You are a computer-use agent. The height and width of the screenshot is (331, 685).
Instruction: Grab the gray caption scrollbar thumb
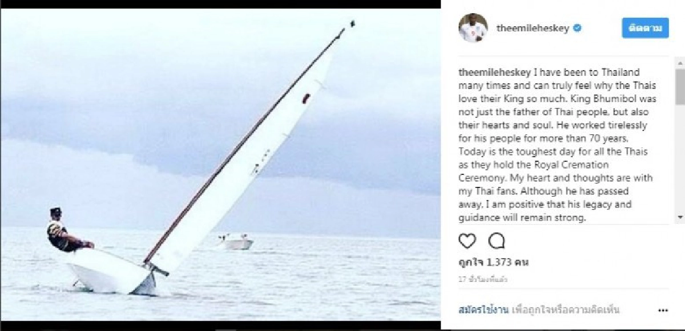coord(680,85)
